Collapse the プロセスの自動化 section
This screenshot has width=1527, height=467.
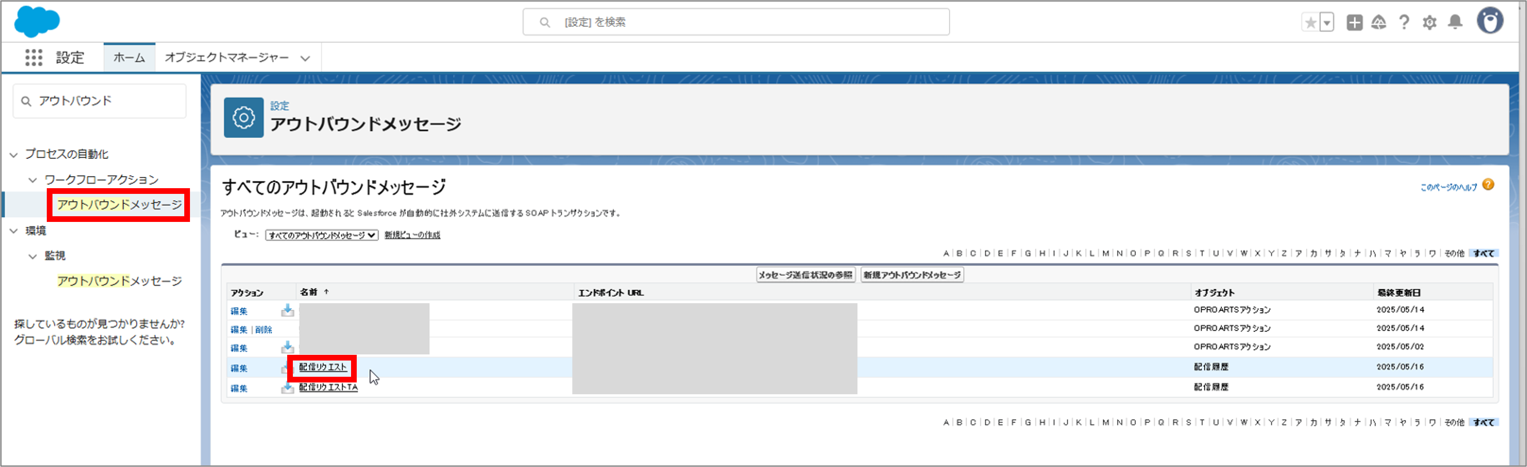[x=14, y=154]
